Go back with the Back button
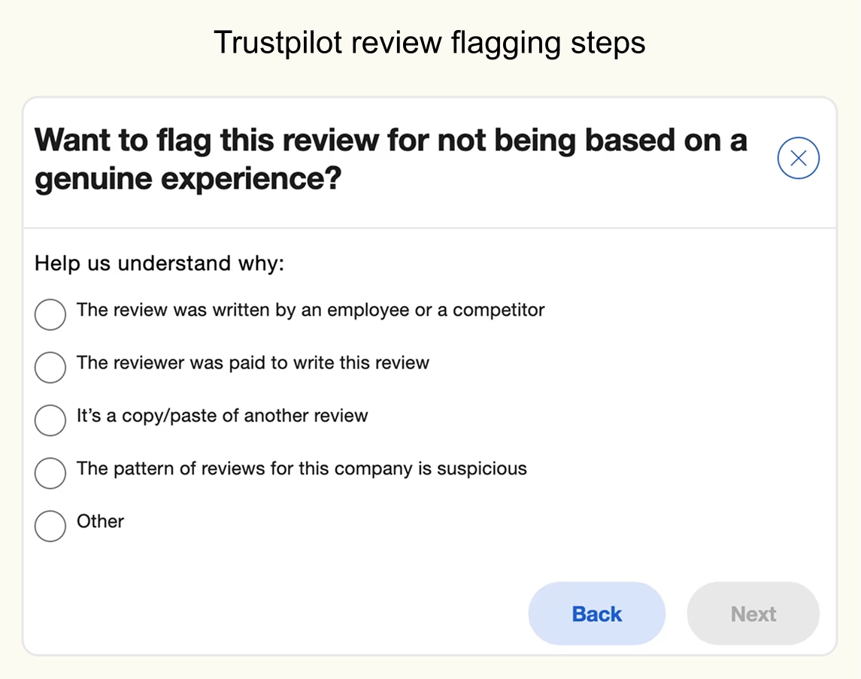 pos(596,614)
